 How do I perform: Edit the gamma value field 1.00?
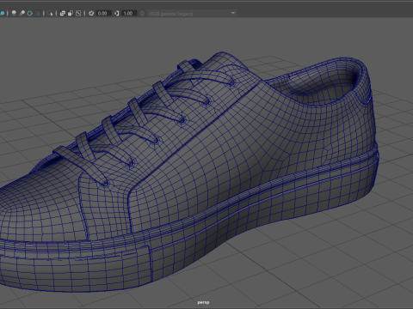[x=128, y=13]
